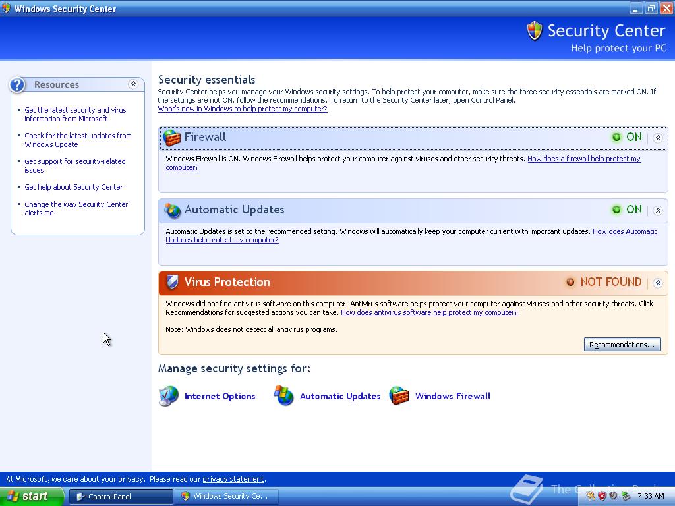675x506 pixels.
Task: Click the Virus Protection shield icon
Action: (172, 282)
